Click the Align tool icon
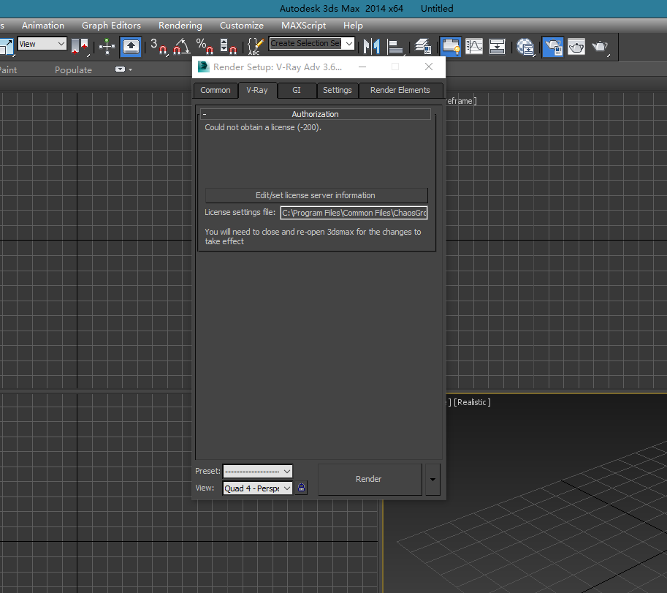This screenshot has width=667, height=593. (395, 46)
